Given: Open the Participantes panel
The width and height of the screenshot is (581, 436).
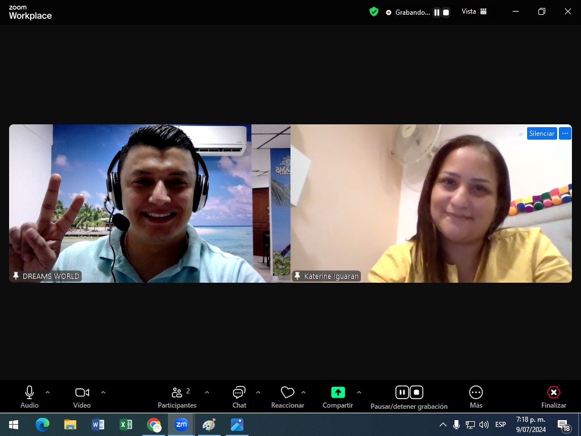Looking at the screenshot, I should [177, 397].
